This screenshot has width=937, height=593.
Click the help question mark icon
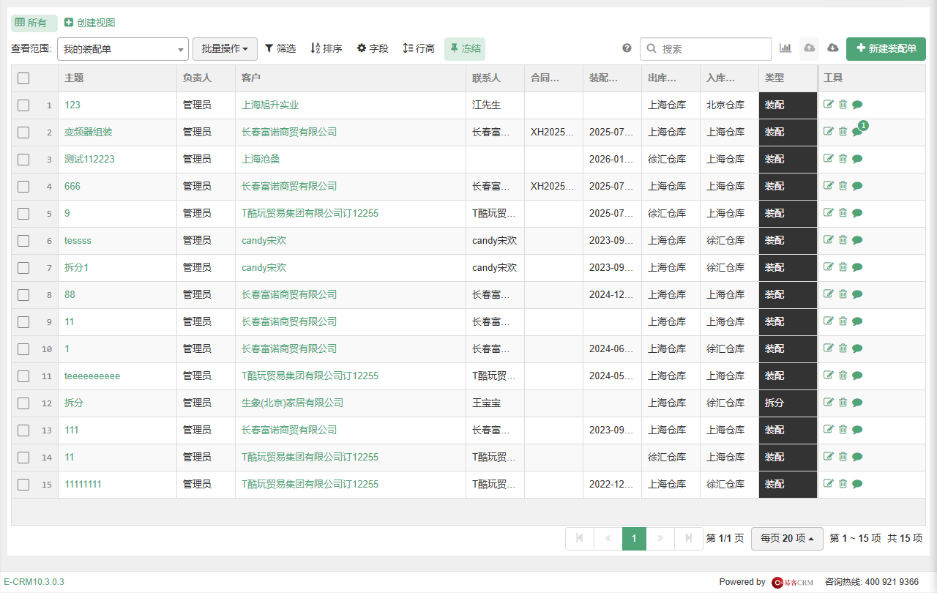click(627, 48)
